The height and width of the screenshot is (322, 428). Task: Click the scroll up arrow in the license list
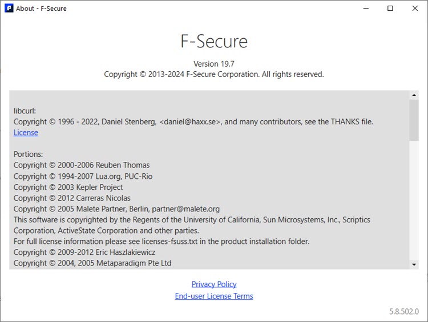click(414, 95)
